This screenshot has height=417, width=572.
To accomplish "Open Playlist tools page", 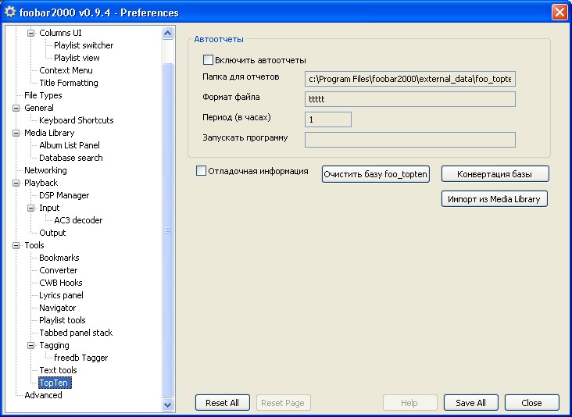I will 62,320.
